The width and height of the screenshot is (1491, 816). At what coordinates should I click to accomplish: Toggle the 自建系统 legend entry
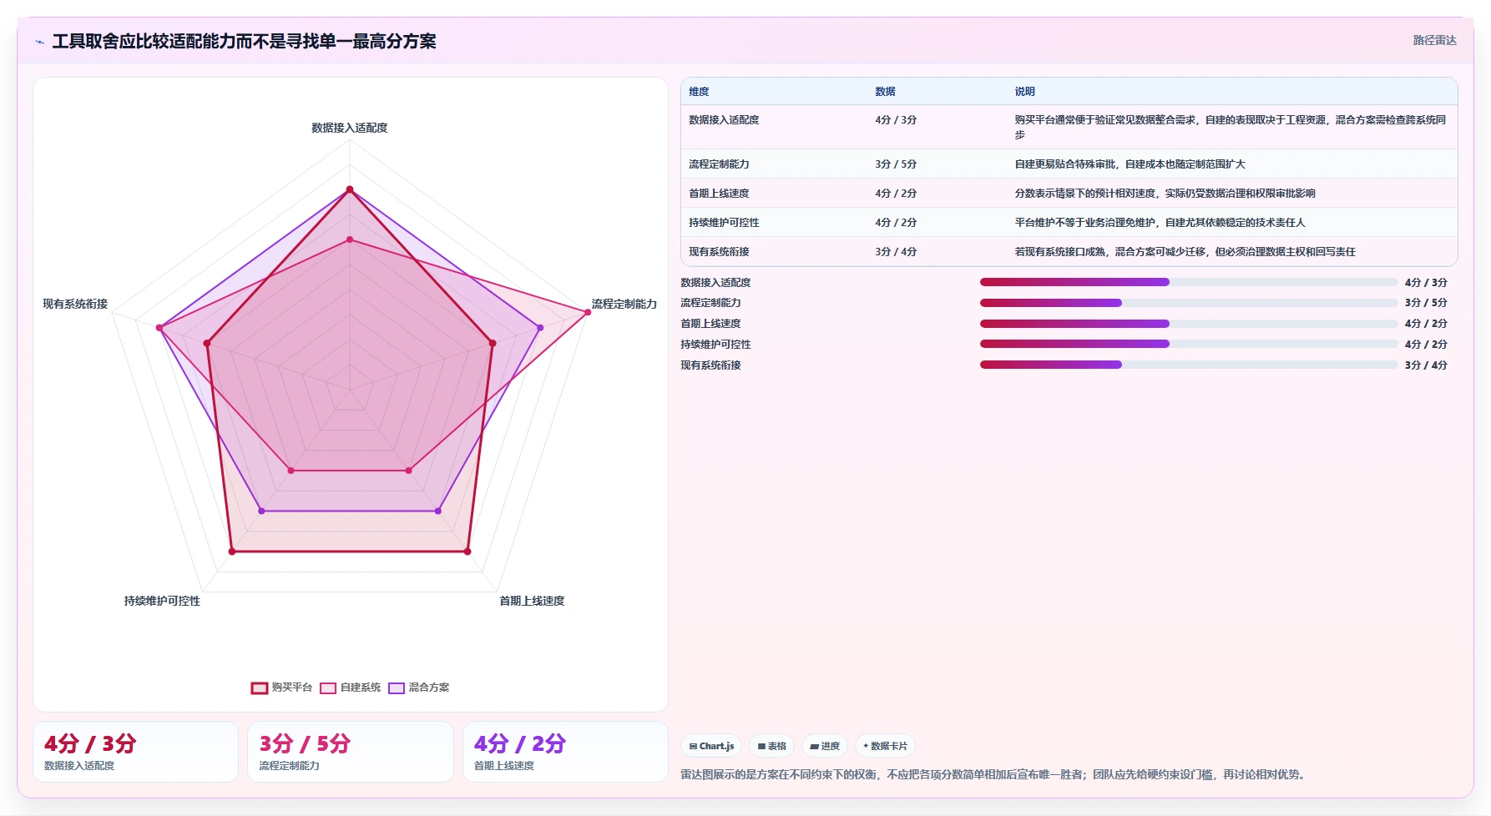pos(351,688)
